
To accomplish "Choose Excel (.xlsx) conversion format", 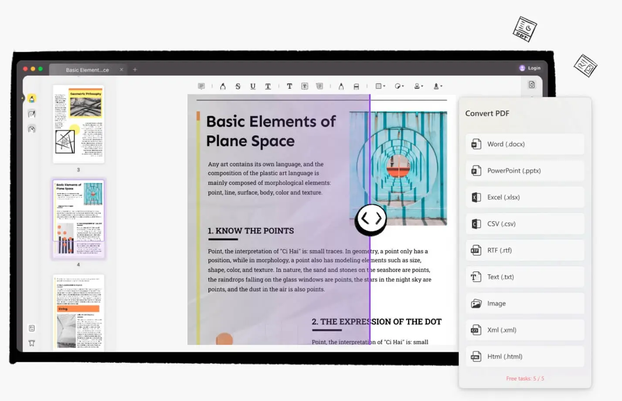I will coord(525,197).
